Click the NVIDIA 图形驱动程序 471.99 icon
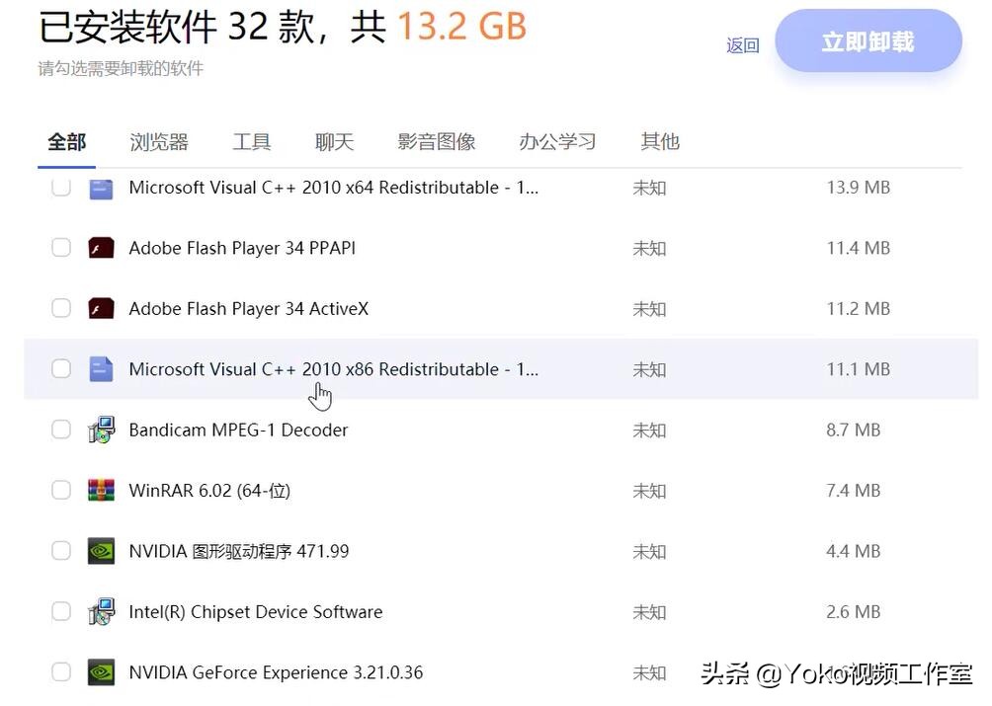 [101, 551]
